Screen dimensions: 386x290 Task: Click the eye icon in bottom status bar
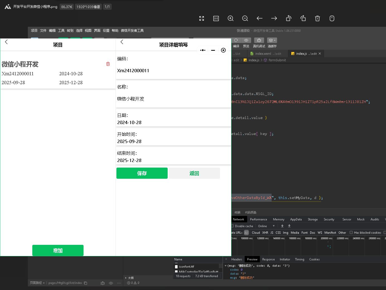click(x=111, y=283)
